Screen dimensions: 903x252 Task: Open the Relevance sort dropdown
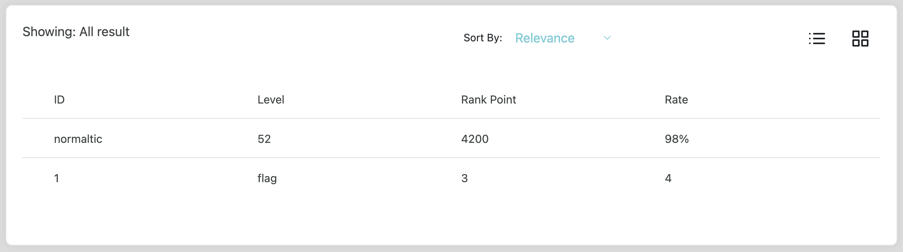545,38
